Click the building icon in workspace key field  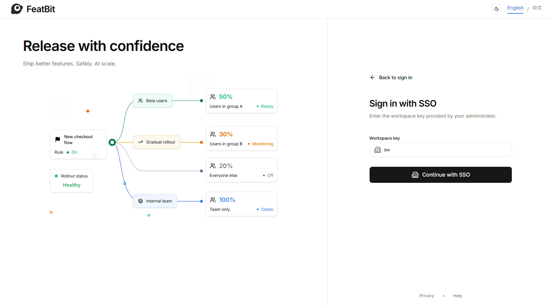(378, 150)
